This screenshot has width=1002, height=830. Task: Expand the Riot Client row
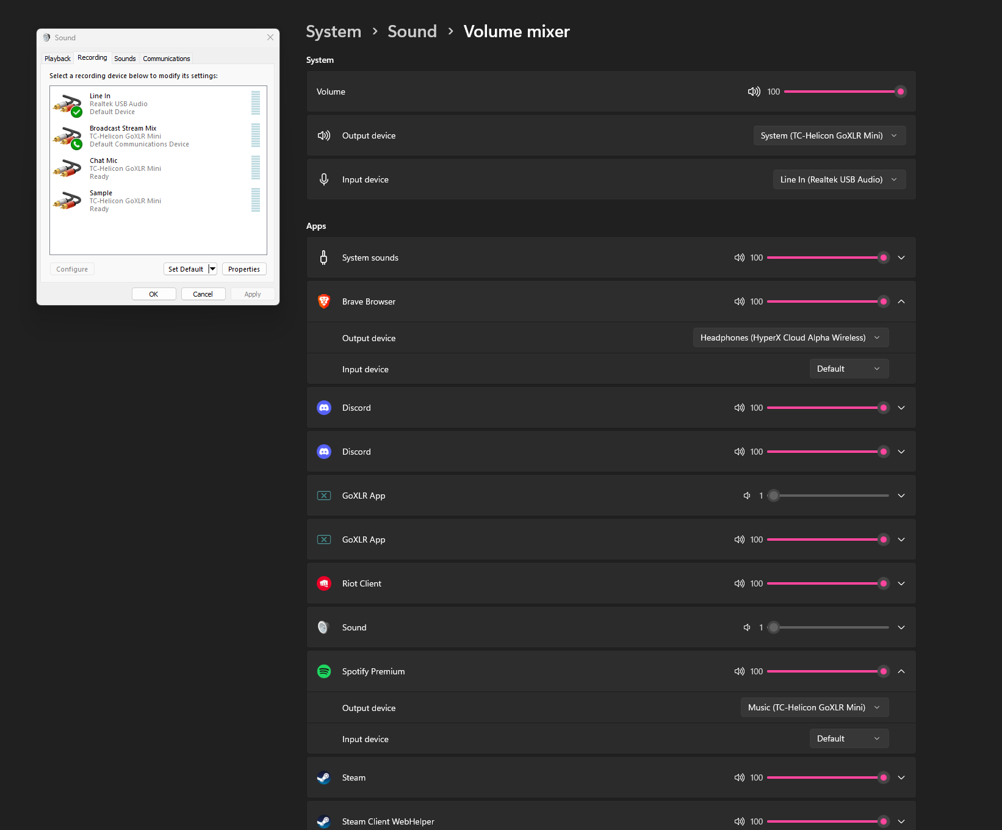(x=901, y=583)
